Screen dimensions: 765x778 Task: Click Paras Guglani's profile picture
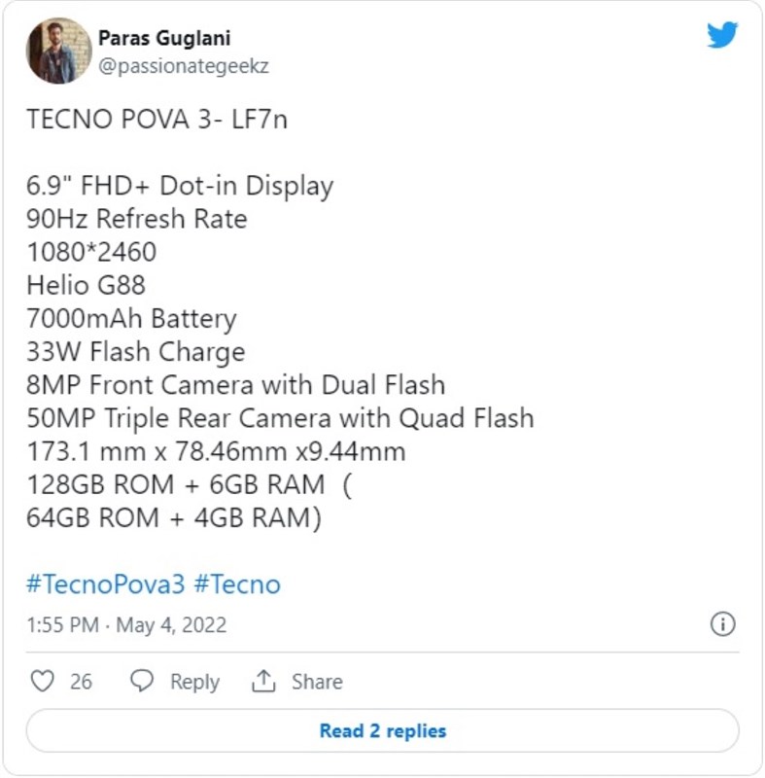click(55, 50)
